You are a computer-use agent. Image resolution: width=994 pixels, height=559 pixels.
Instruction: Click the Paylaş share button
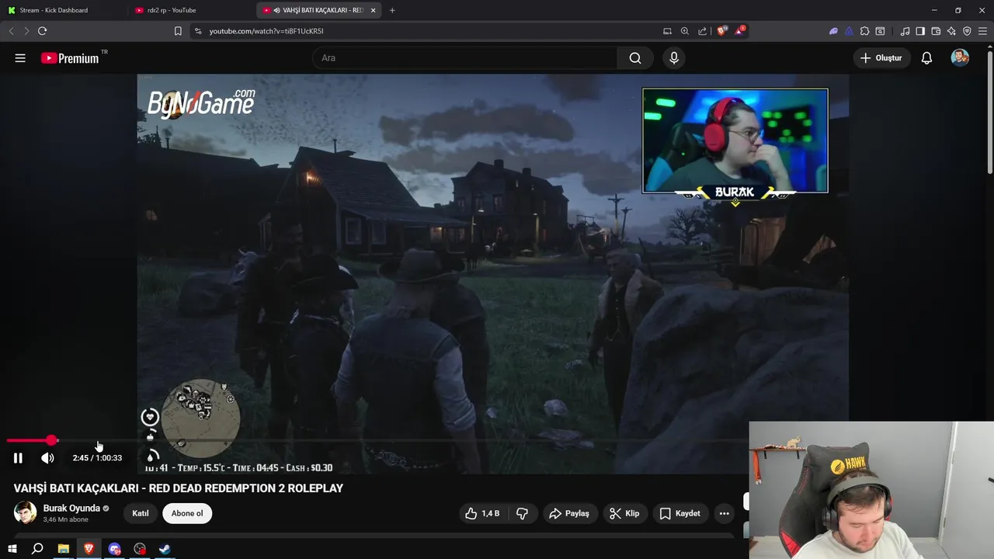coord(569,513)
